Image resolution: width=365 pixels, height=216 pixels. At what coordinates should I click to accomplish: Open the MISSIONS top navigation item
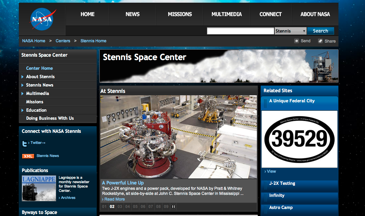tap(180, 14)
